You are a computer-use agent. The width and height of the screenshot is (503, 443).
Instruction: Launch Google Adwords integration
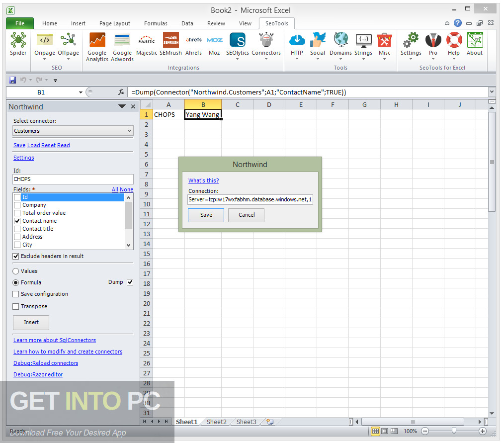[122, 47]
